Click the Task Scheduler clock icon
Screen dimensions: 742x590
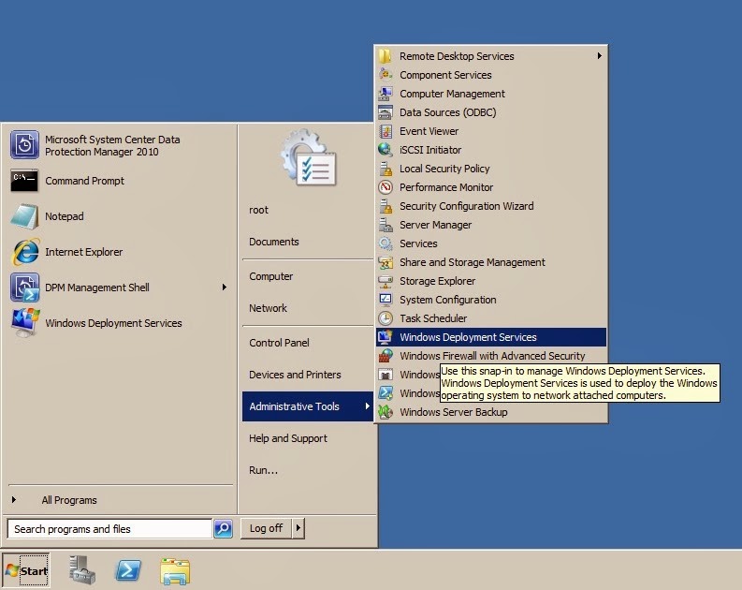point(386,318)
